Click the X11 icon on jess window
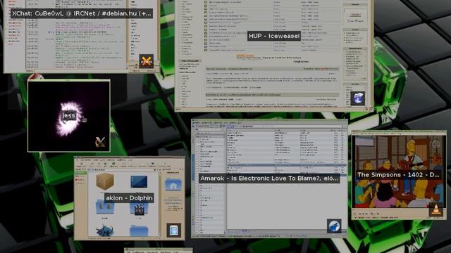 pos(100,142)
